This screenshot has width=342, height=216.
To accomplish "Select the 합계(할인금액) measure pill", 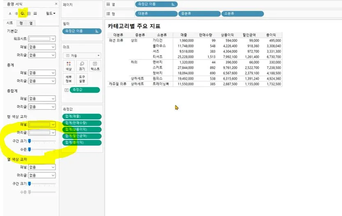I will tap(82, 136).
